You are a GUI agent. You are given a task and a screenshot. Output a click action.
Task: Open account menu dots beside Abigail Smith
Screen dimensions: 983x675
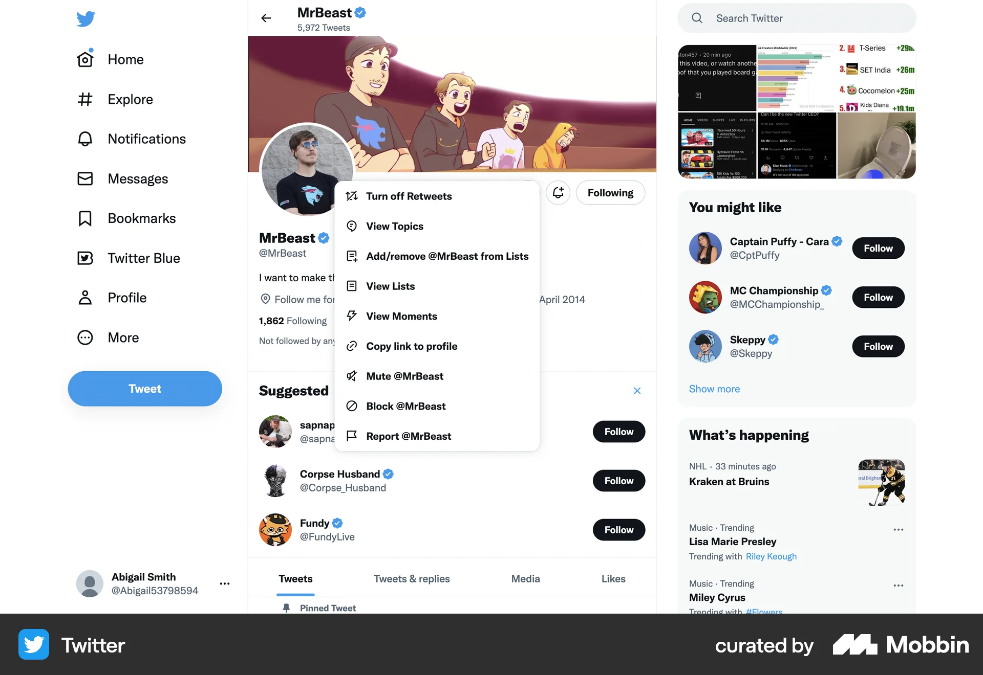pyautogui.click(x=225, y=583)
